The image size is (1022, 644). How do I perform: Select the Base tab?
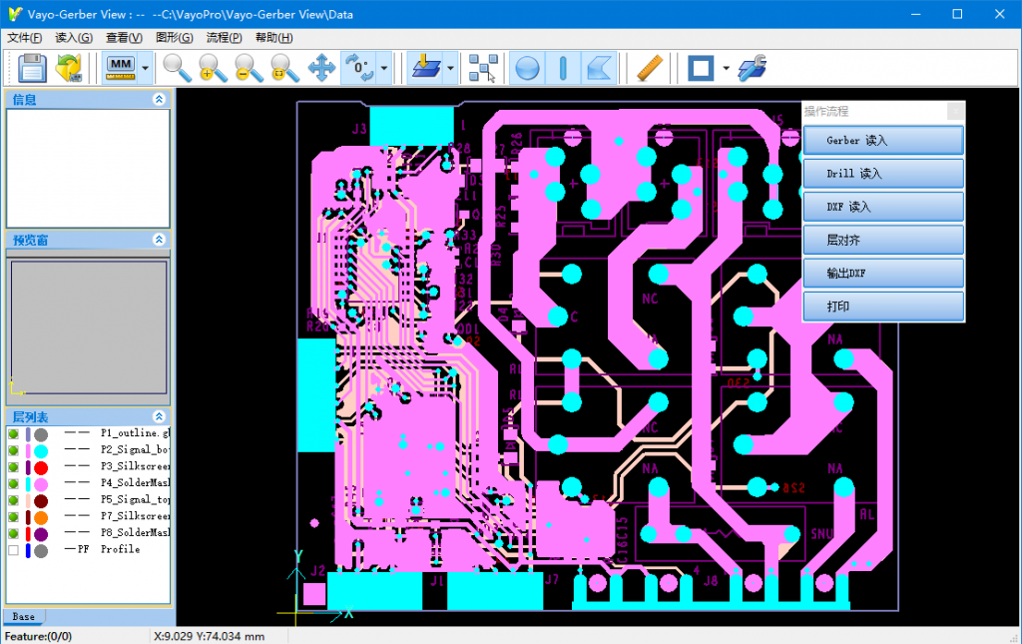[24, 616]
